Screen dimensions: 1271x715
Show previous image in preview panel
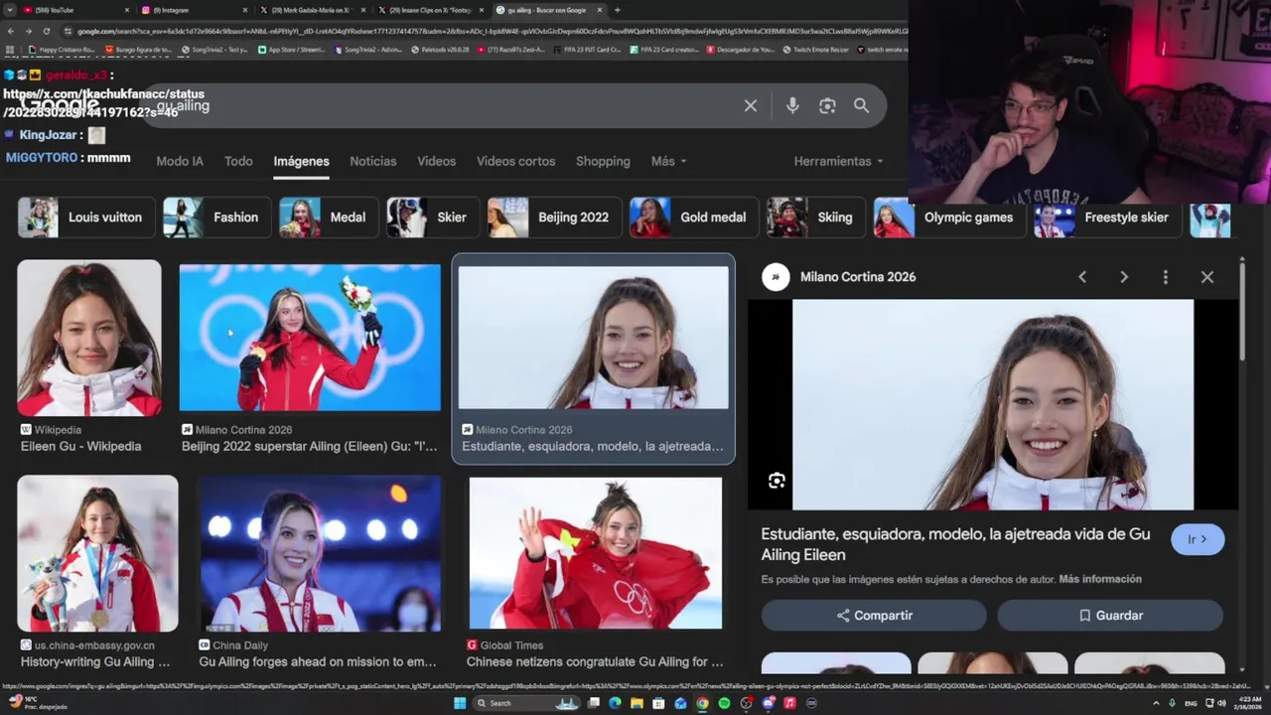[1082, 277]
